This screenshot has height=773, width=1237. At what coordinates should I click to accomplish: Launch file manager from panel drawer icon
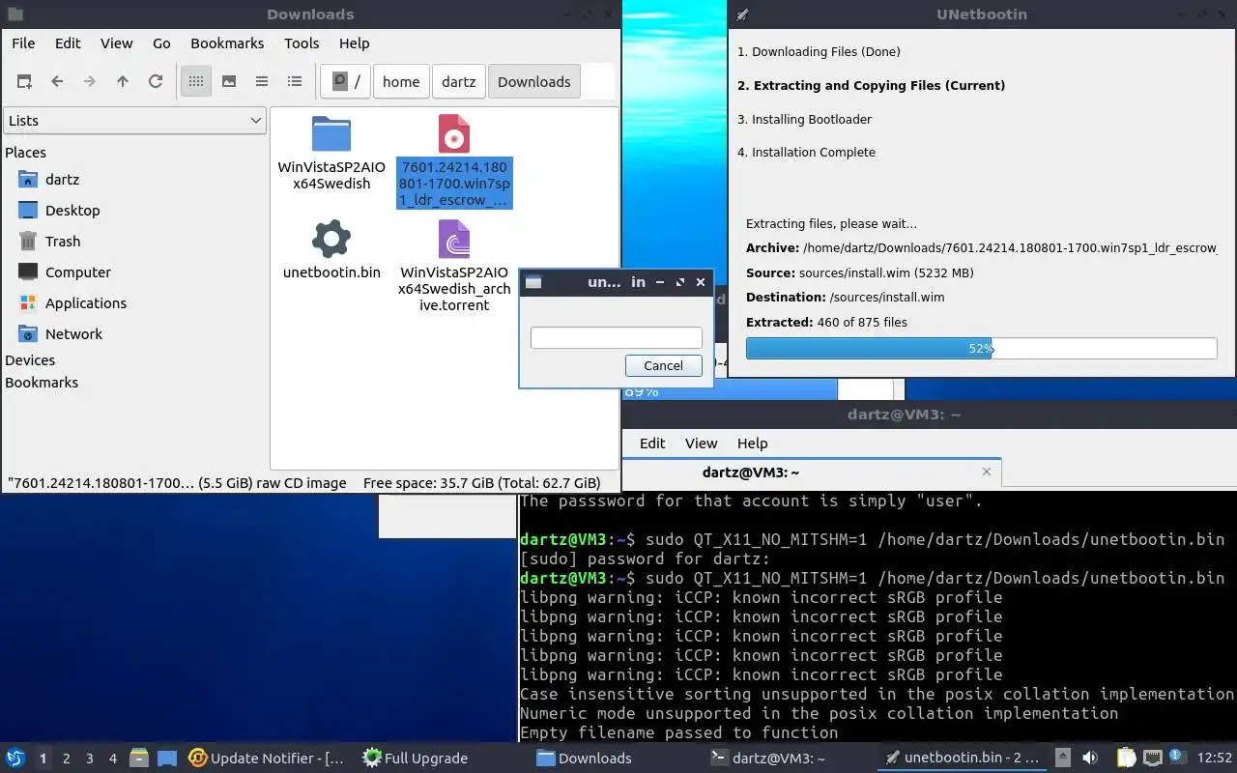point(139,759)
